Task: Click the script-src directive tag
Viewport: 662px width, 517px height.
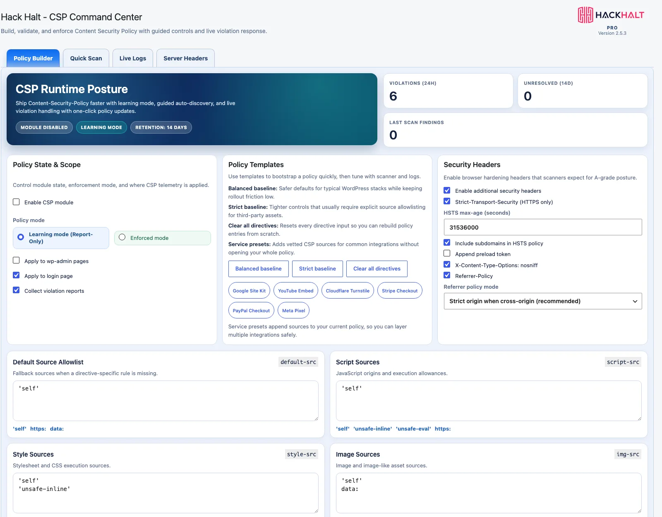Action: [x=623, y=362]
